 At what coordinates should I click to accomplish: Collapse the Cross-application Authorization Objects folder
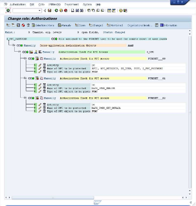(x=14, y=45)
